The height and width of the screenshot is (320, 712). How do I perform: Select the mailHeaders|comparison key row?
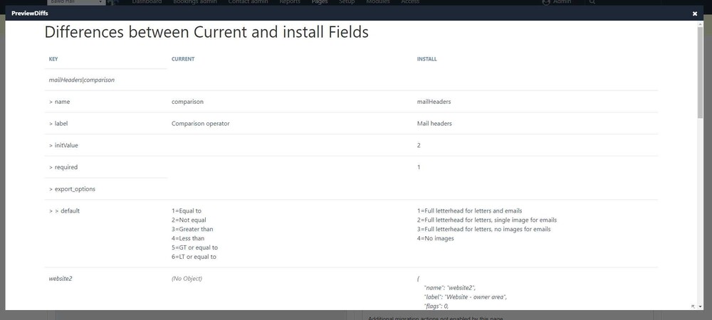(82, 80)
